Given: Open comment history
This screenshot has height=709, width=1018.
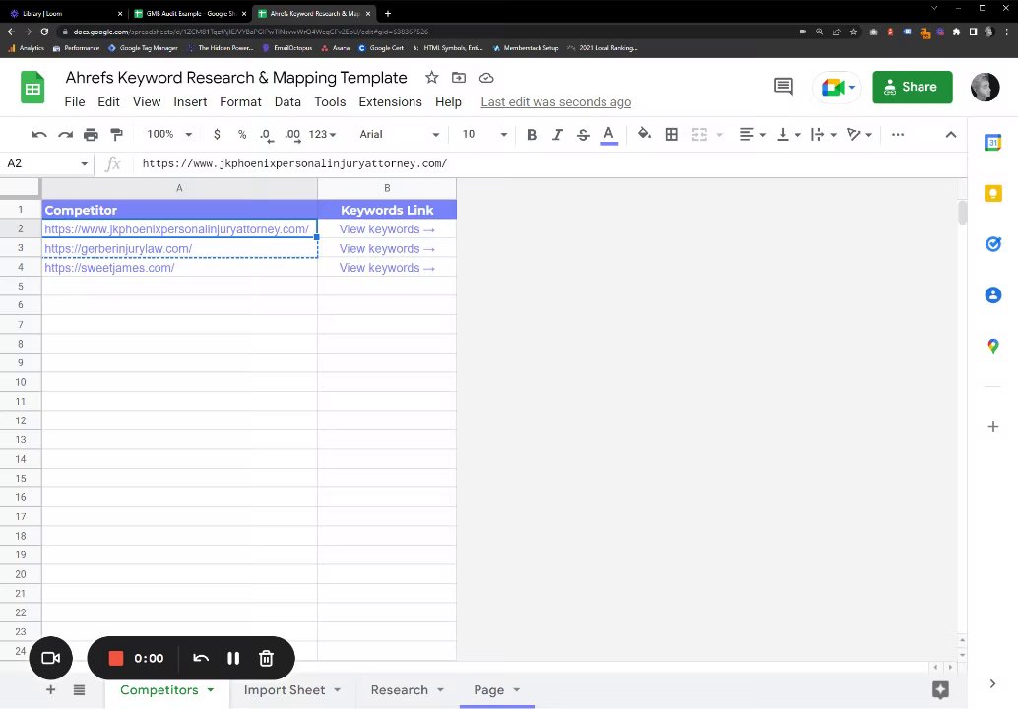Looking at the screenshot, I should click(783, 87).
